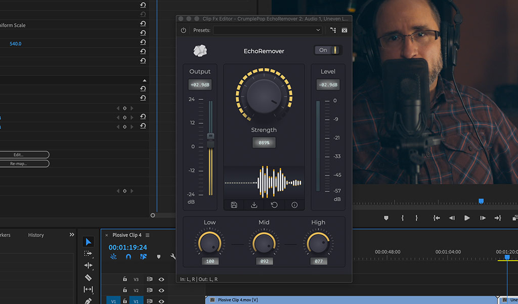Switch the EchoRemover On toggle

[328, 50]
